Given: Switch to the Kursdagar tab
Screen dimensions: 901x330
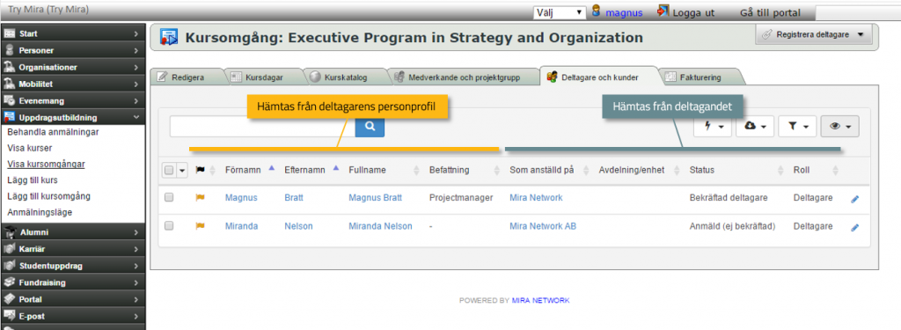Looking at the screenshot, I should [264, 77].
